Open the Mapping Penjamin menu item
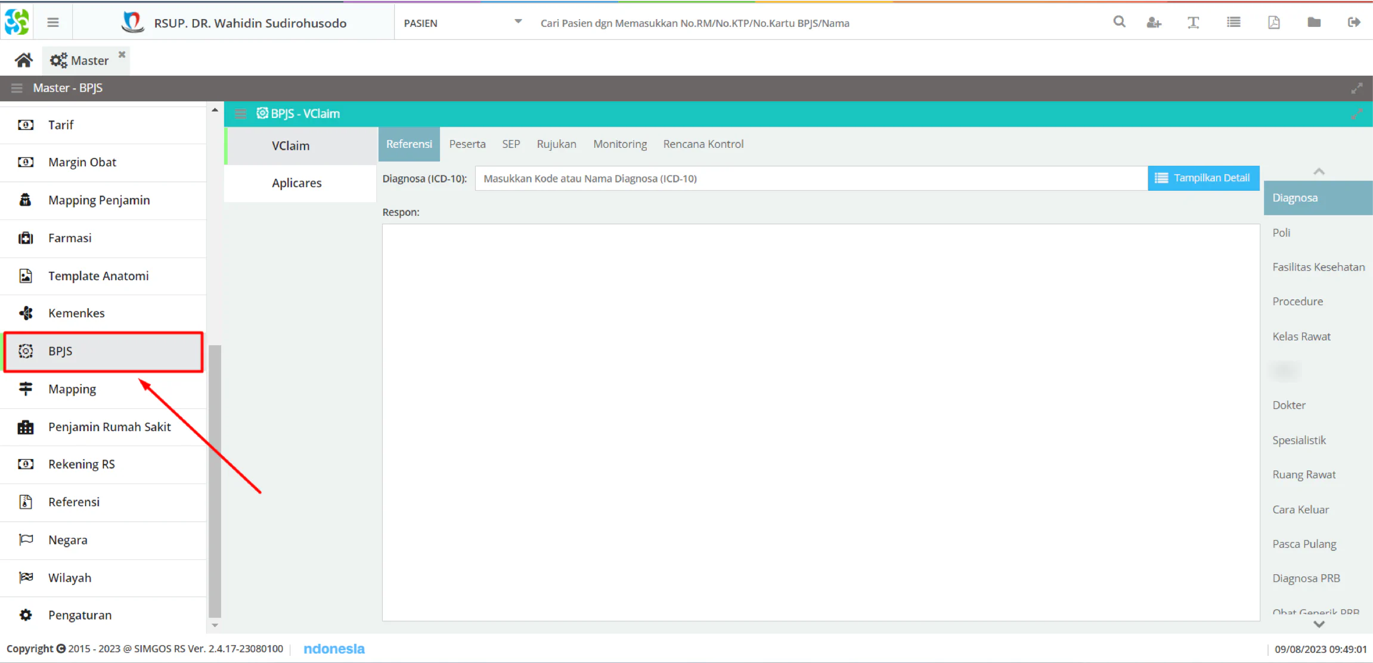The width and height of the screenshot is (1373, 663). click(x=103, y=200)
